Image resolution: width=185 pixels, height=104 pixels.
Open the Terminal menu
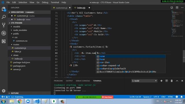(x=55, y=2)
